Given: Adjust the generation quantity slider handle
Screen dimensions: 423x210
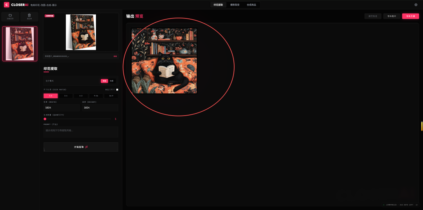Looking at the screenshot, I should pyautogui.click(x=45, y=119).
